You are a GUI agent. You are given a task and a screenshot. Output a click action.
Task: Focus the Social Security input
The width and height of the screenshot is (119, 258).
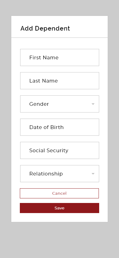coord(60,150)
